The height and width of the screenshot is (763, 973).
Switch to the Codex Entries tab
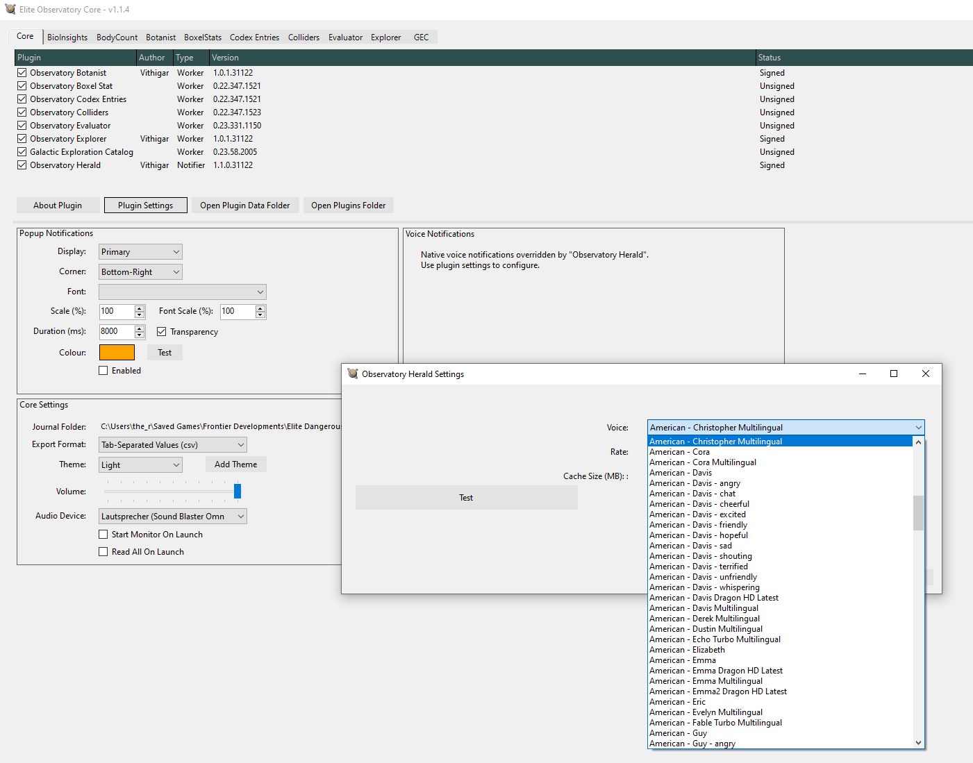pos(254,37)
